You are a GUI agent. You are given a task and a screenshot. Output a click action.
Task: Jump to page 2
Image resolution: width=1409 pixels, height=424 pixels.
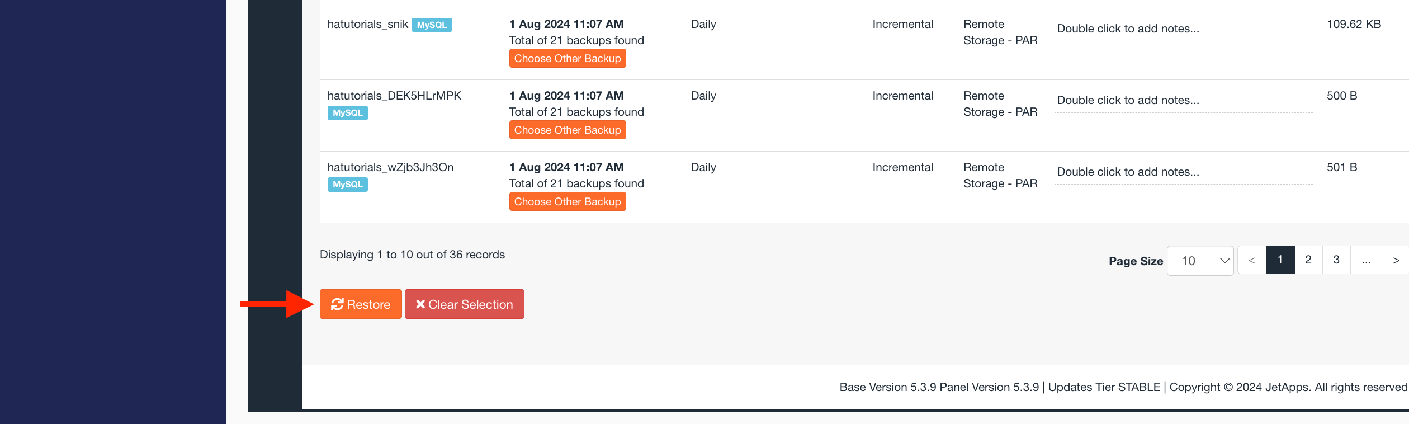point(1308,260)
